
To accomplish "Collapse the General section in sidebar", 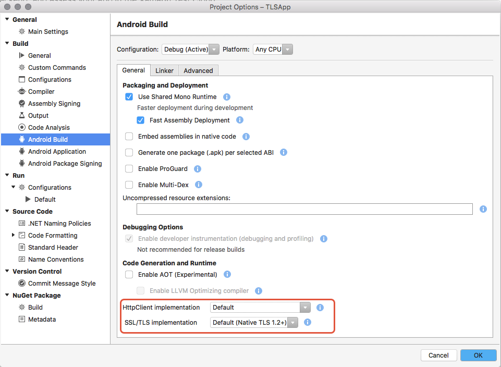I will (x=7, y=19).
